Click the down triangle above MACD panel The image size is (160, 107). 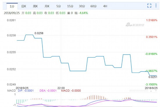156,91
